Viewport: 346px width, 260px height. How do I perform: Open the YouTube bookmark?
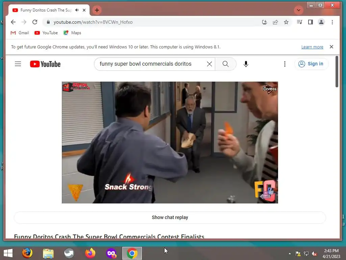click(x=46, y=33)
